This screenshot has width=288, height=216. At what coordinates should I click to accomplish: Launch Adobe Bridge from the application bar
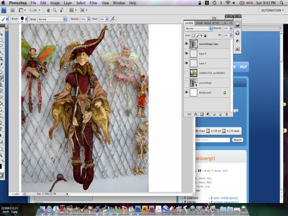click(x=12, y=10)
